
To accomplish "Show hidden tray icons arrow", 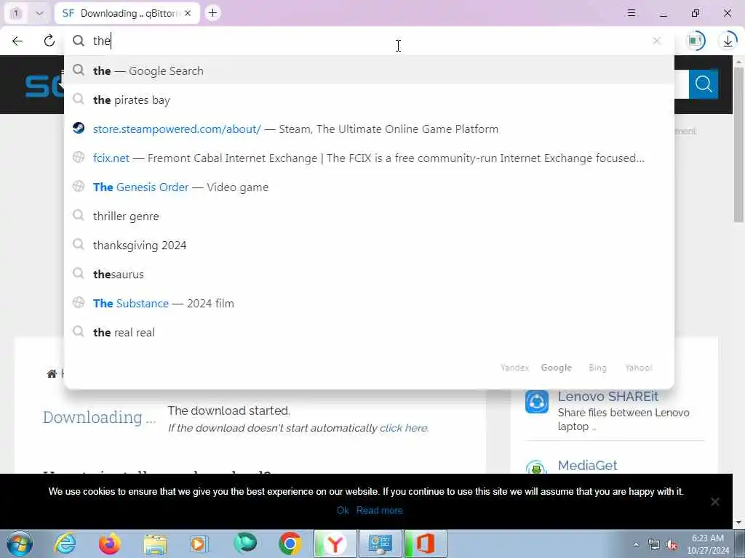I will click(636, 544).
